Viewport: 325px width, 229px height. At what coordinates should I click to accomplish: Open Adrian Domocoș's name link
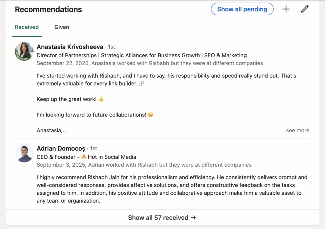(61, 149)
